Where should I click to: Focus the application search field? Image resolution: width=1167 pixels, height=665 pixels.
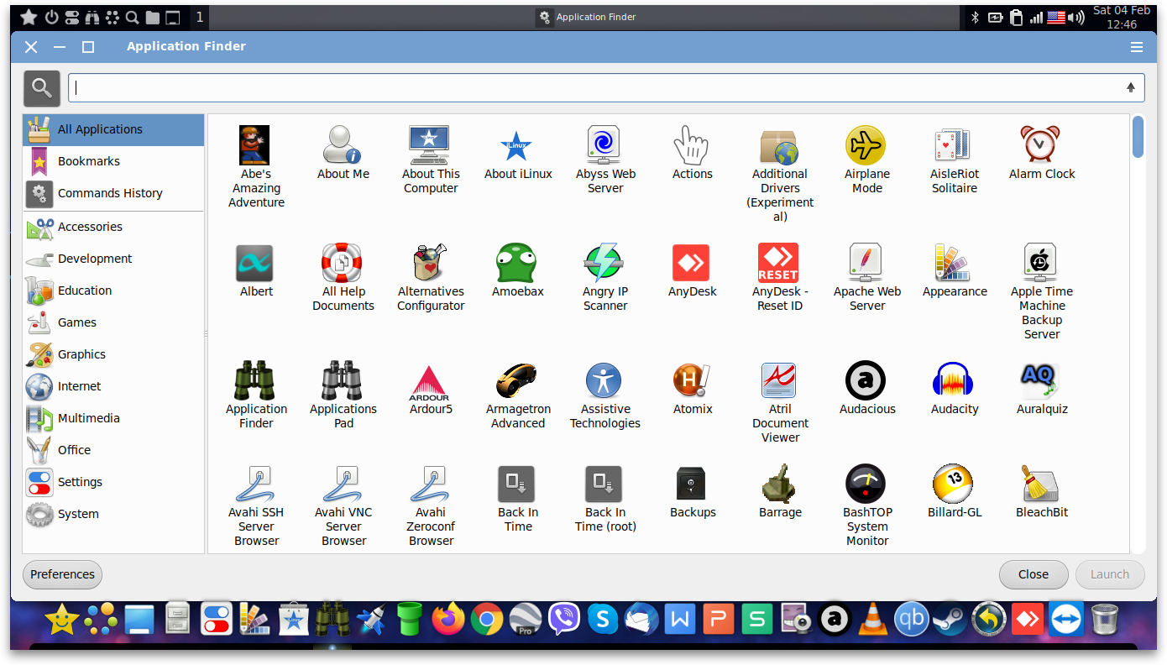click(x=606, y=87)
